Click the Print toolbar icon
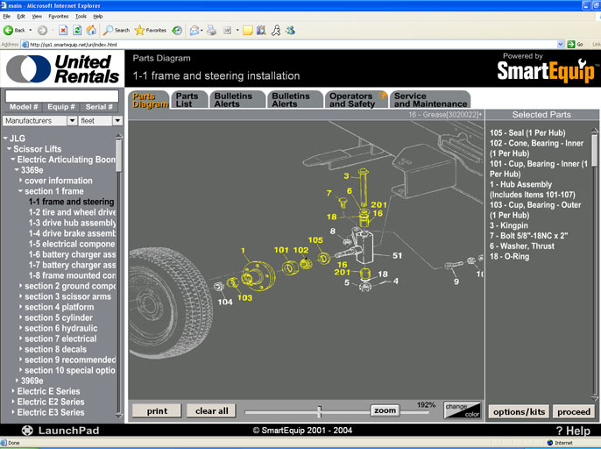The height and width of the screenshot is (449, 601). point(212,31)
